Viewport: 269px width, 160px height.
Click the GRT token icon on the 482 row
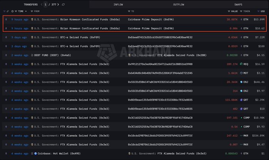pyautogui.click(x=241, y=109)
